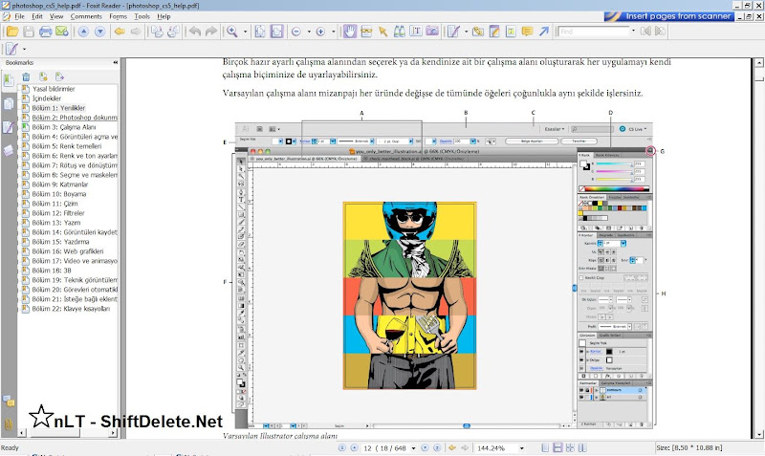
Task: Click the zoom in plus icon
Action: pos(320,32)
